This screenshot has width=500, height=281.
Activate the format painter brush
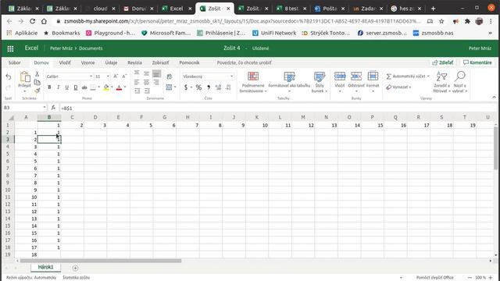37,91
